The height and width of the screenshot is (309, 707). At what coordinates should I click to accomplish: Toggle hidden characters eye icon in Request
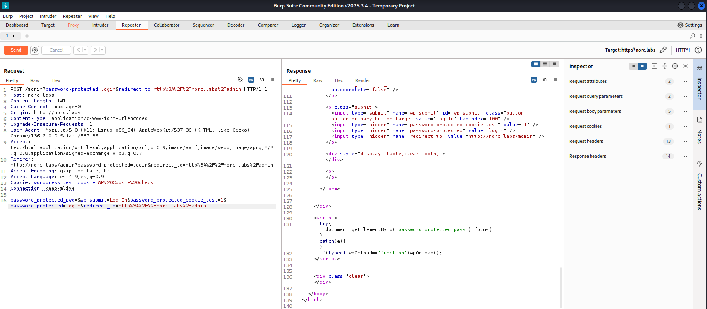click(240, 80)
